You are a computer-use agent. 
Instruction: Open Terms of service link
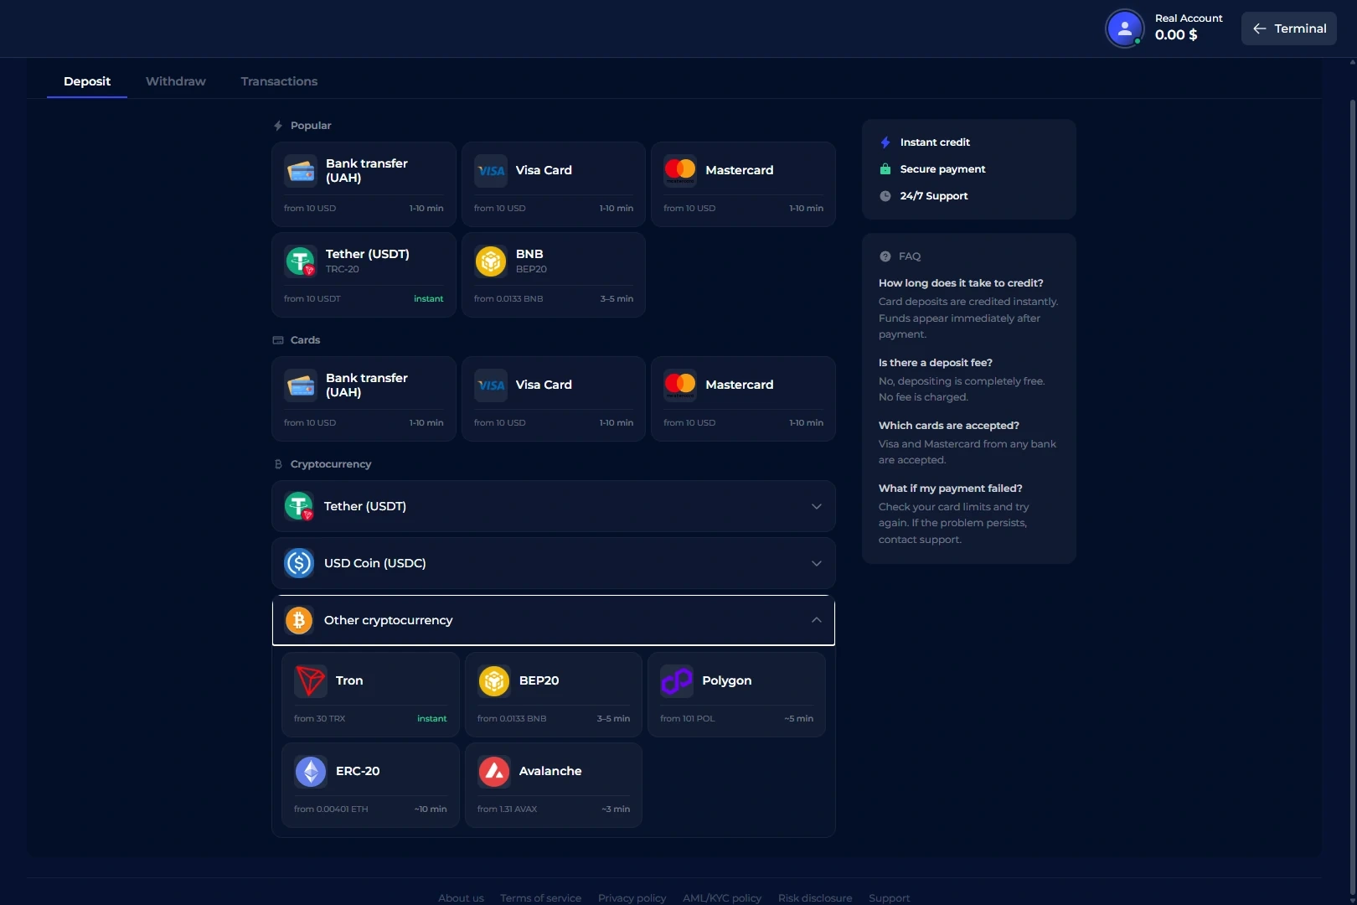pos(540,898)
